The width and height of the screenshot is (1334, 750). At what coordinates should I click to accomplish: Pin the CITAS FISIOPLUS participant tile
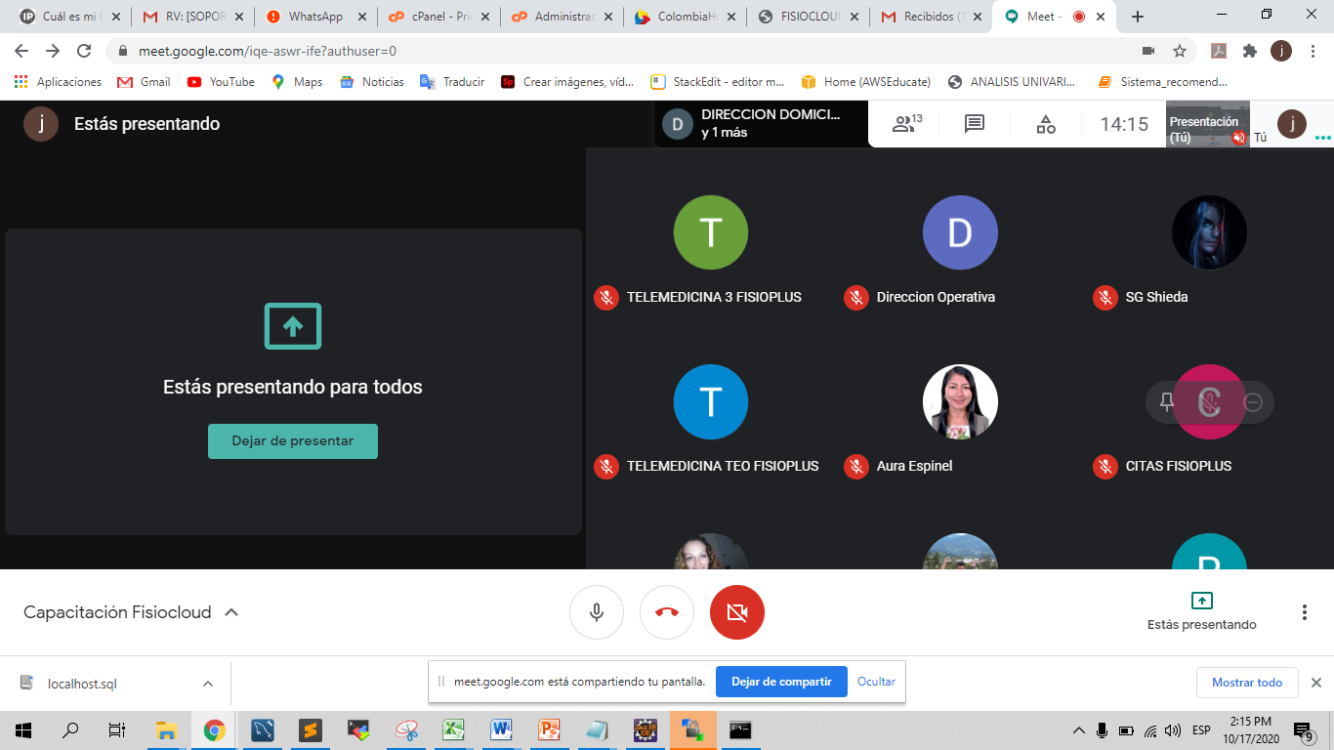[x=1166, y=402]
